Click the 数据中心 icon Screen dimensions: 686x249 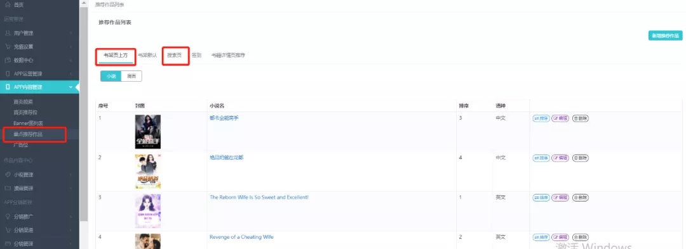pyautogui.click(x=7, y=60)
